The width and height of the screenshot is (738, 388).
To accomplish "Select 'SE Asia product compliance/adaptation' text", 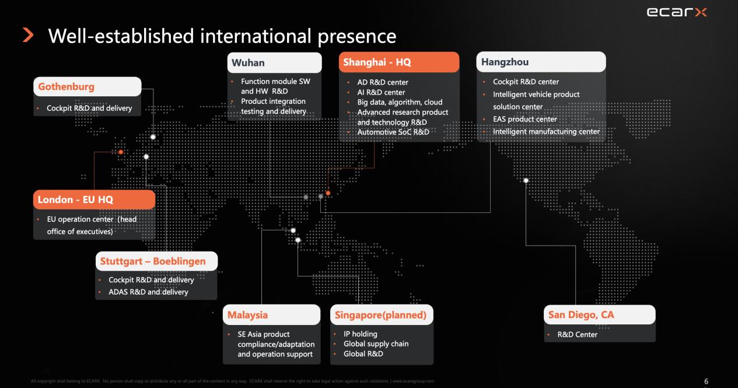I will pos(276,339).
